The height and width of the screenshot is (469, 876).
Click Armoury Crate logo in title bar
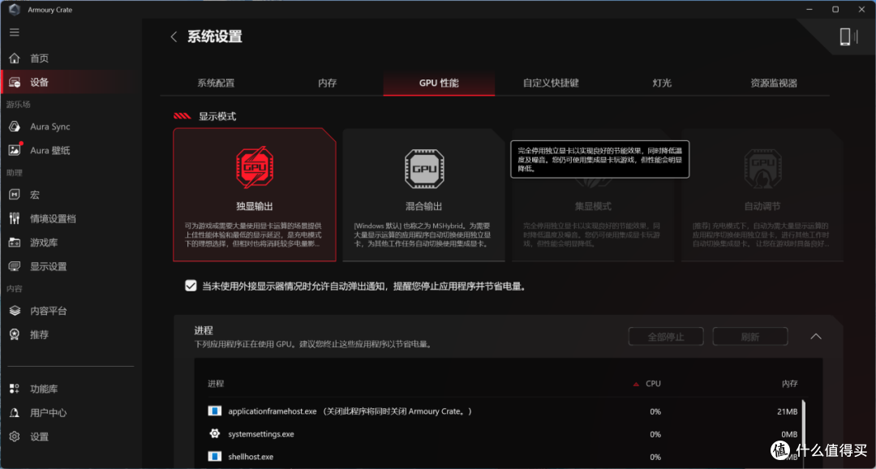coord(15,10)
